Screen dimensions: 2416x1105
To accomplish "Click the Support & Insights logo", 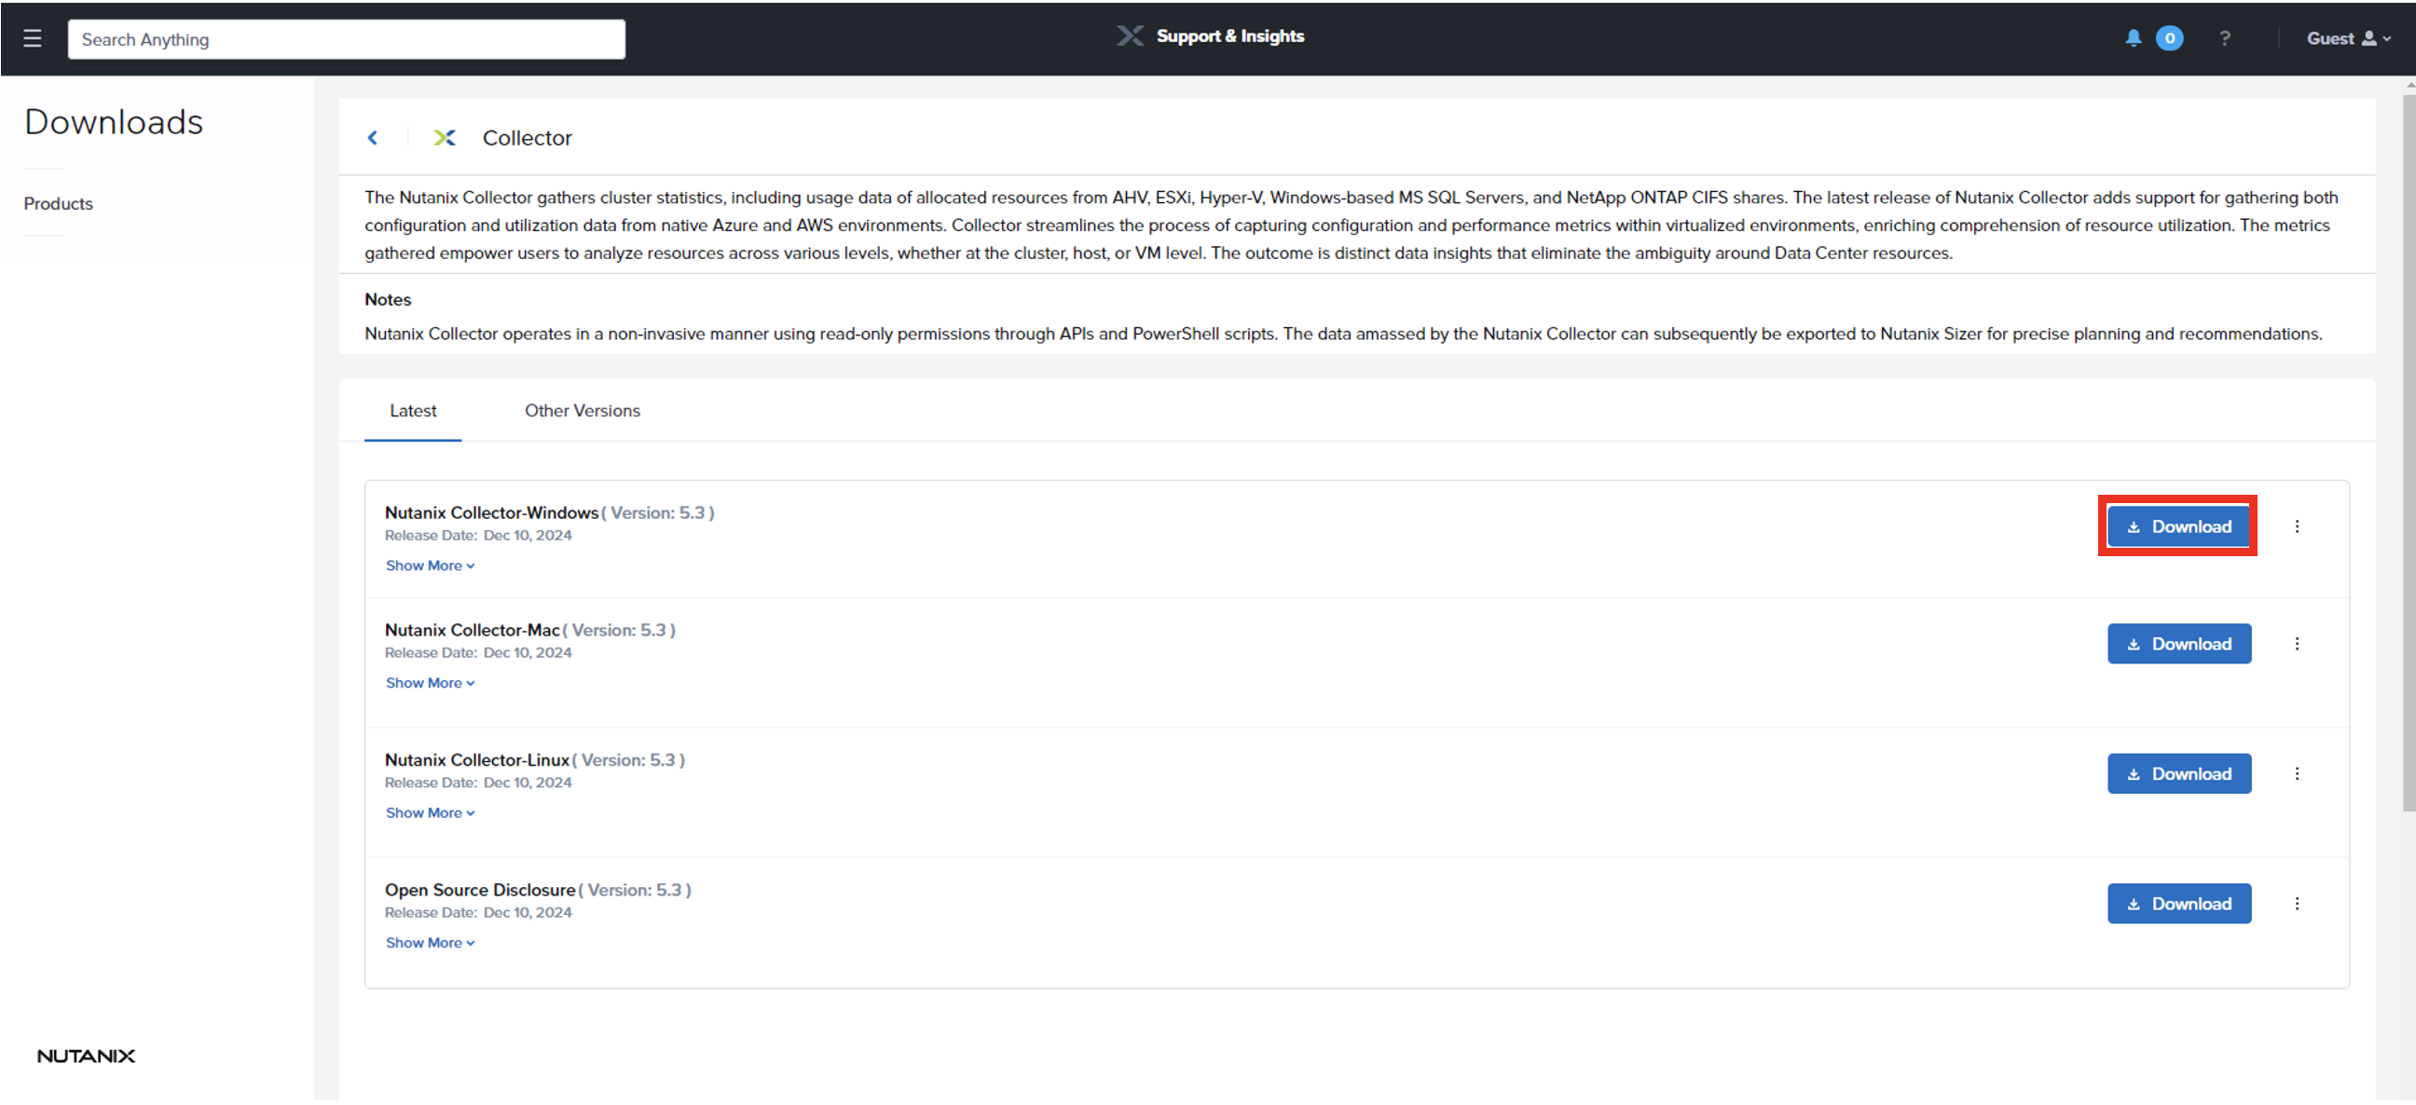I will click(x=1210, y=35).
